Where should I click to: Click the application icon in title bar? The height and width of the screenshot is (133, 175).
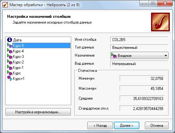pos(5,5)
